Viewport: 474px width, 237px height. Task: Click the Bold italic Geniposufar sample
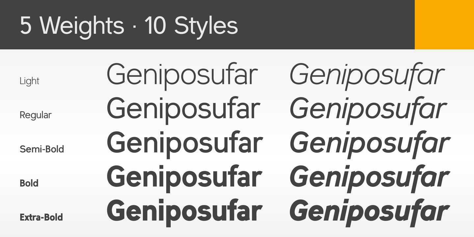click(369, 178)
